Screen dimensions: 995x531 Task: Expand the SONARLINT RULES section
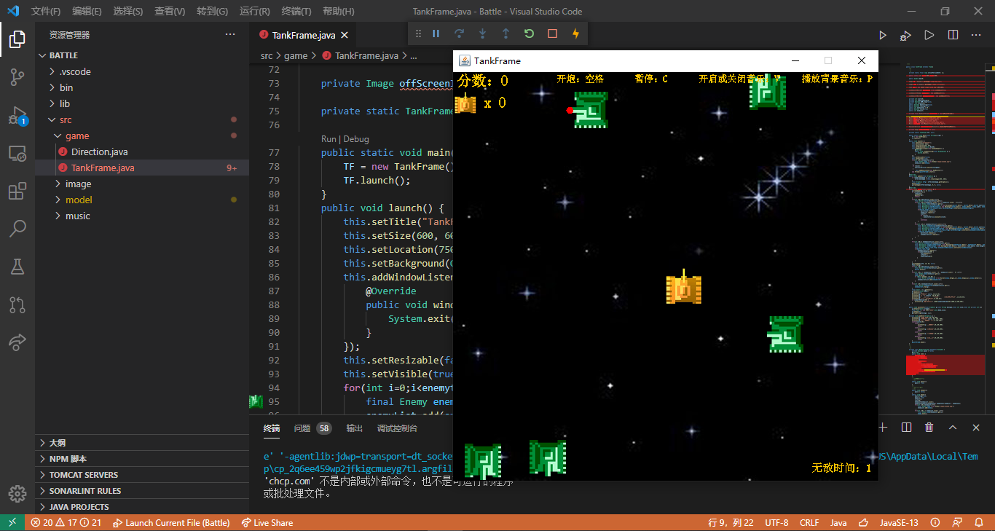142,491
